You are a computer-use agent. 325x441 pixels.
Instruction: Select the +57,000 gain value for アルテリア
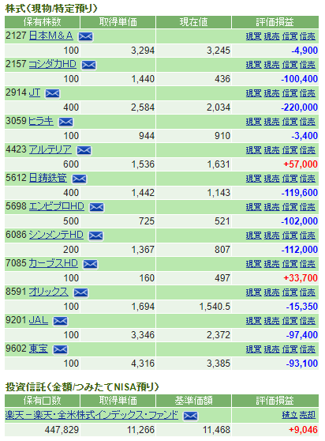301,164
